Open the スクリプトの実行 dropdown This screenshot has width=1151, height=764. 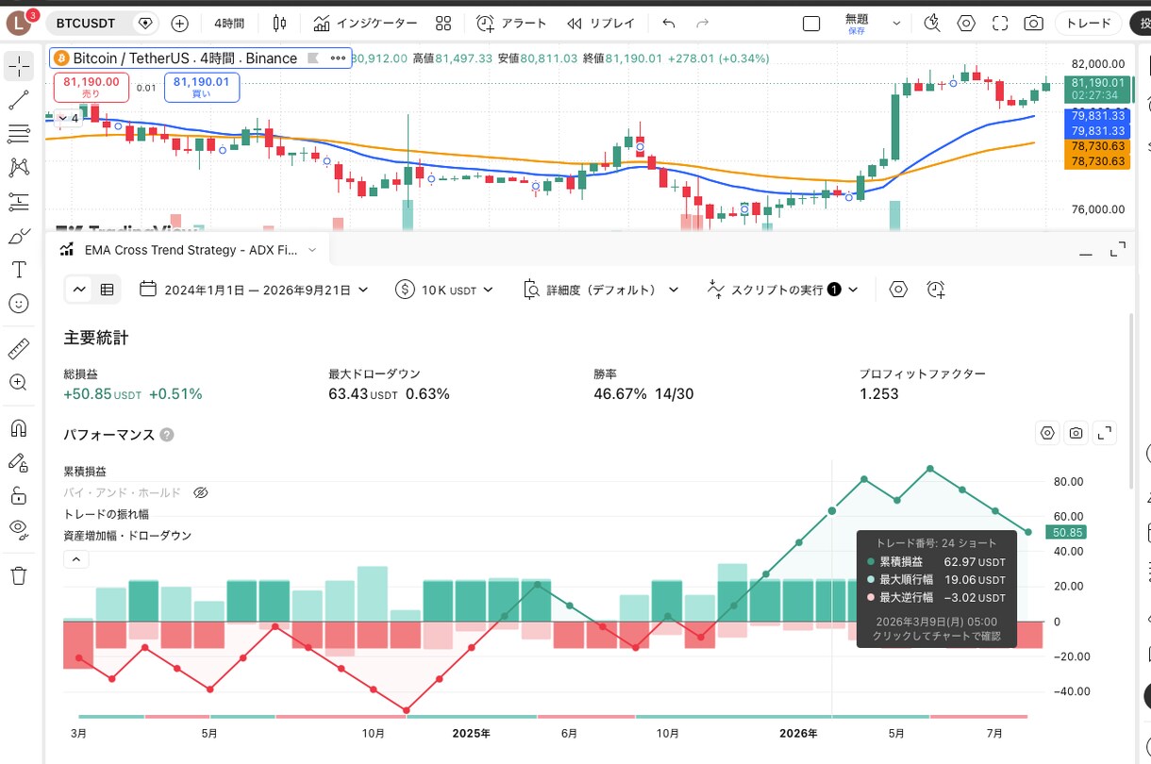(x=782, y=290)
